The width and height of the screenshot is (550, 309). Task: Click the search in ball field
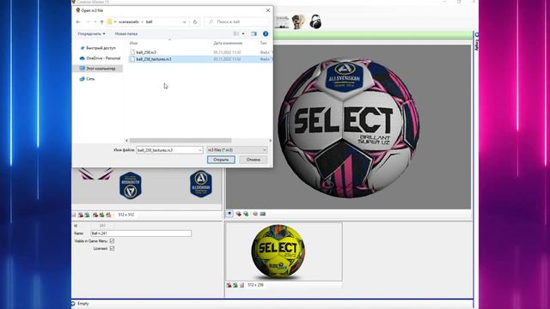(237, 21)
